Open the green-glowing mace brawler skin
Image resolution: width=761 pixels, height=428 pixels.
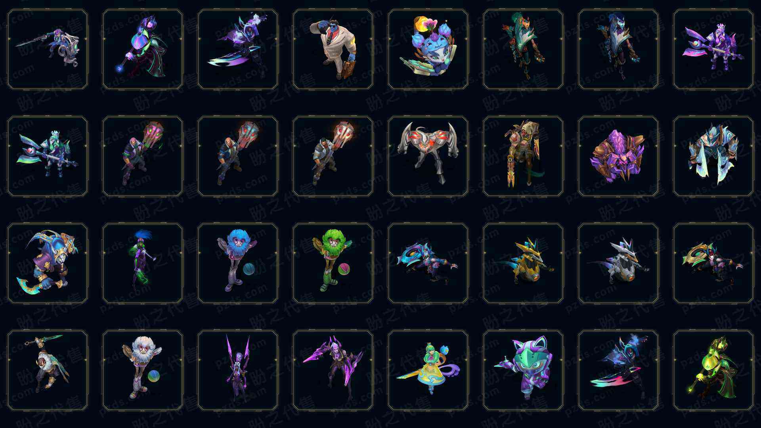143,156
